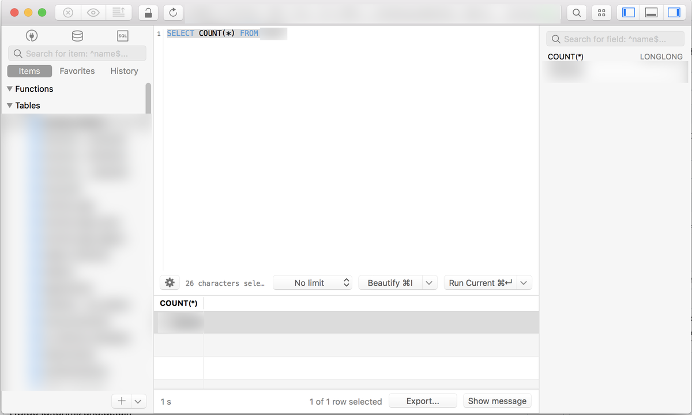Click the Export... button
The image size is (692, 415).
pyautogui.click(x=423, y=401)
